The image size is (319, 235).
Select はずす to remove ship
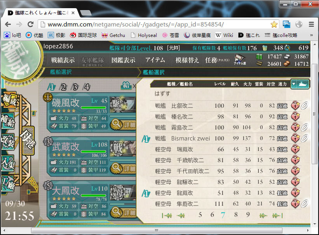click(x=162, y=94)
